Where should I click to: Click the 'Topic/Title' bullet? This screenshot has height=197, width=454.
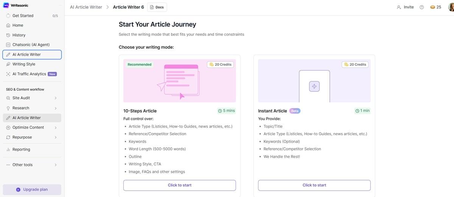[273, 127]
